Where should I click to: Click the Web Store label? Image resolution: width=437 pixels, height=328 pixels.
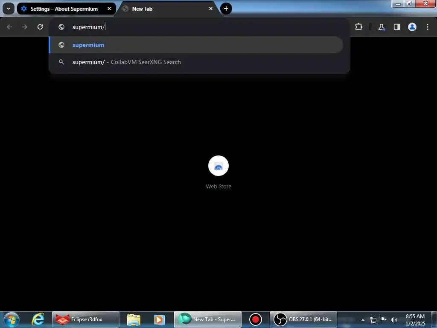(218, 186)
